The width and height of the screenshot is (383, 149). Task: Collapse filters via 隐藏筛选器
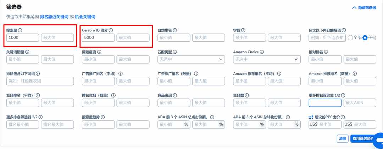364,7
